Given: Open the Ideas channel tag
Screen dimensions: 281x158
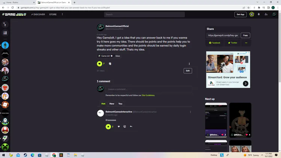Looking at the screenshot, I should coord(118,56).
